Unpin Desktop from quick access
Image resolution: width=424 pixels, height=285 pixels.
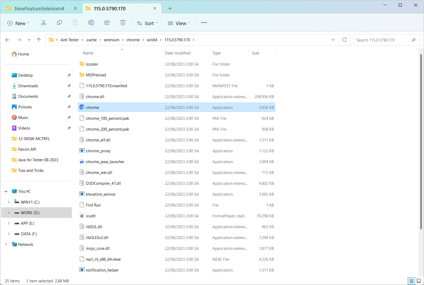point(69,75)
